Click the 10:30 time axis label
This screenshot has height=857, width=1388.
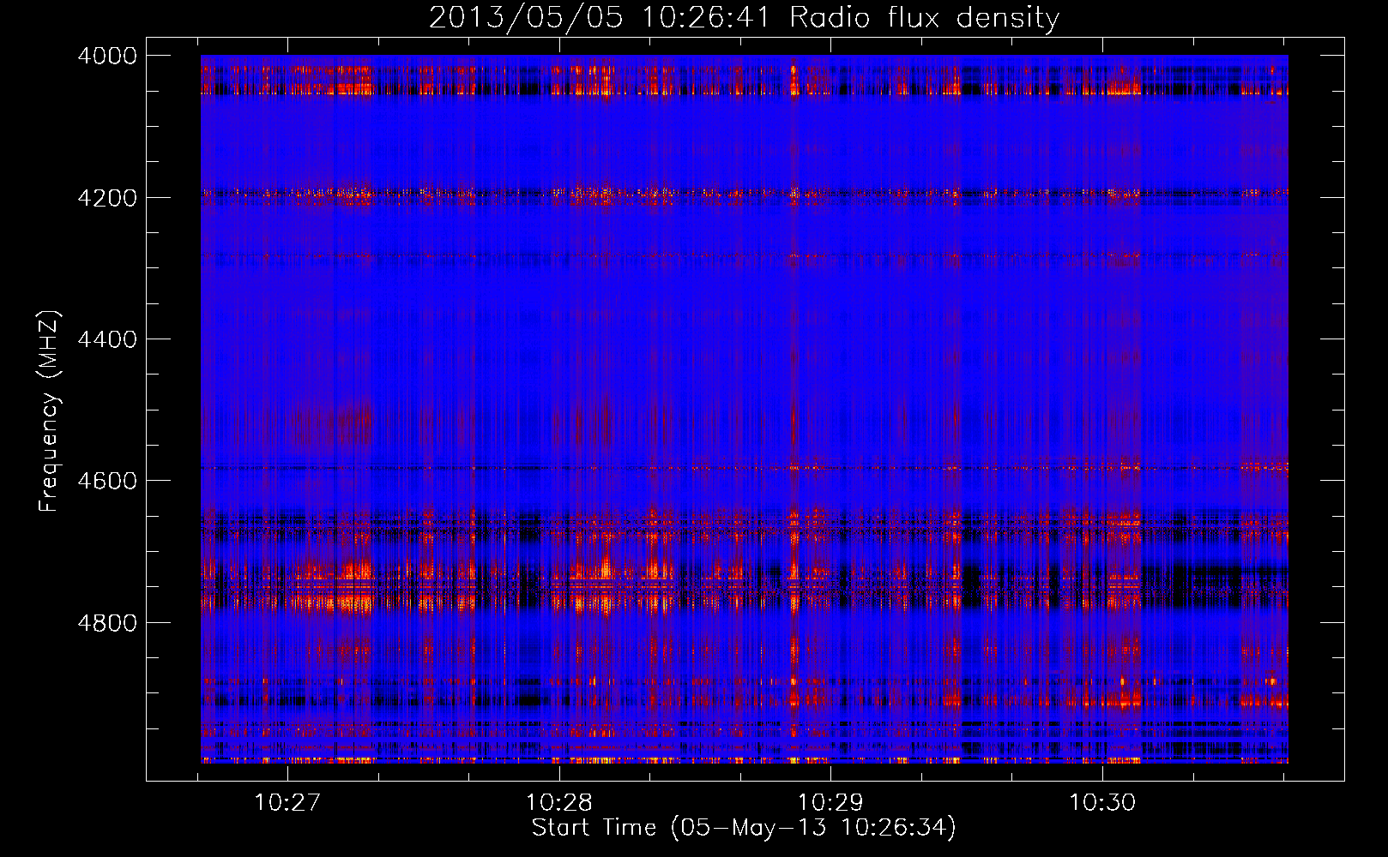coord(1102,802)
